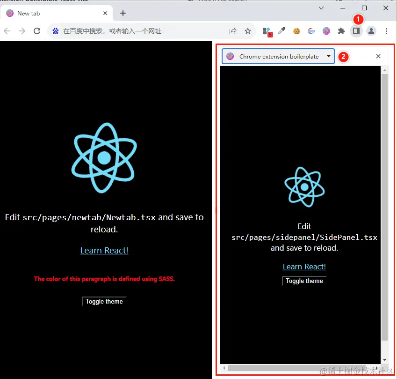Toggle the browser side panel button
This screenshot has height=379, width=397.
click(x=356, y=31)
